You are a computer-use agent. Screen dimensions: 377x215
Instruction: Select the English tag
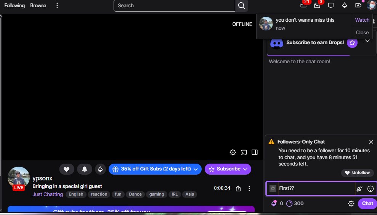(76, 194)
